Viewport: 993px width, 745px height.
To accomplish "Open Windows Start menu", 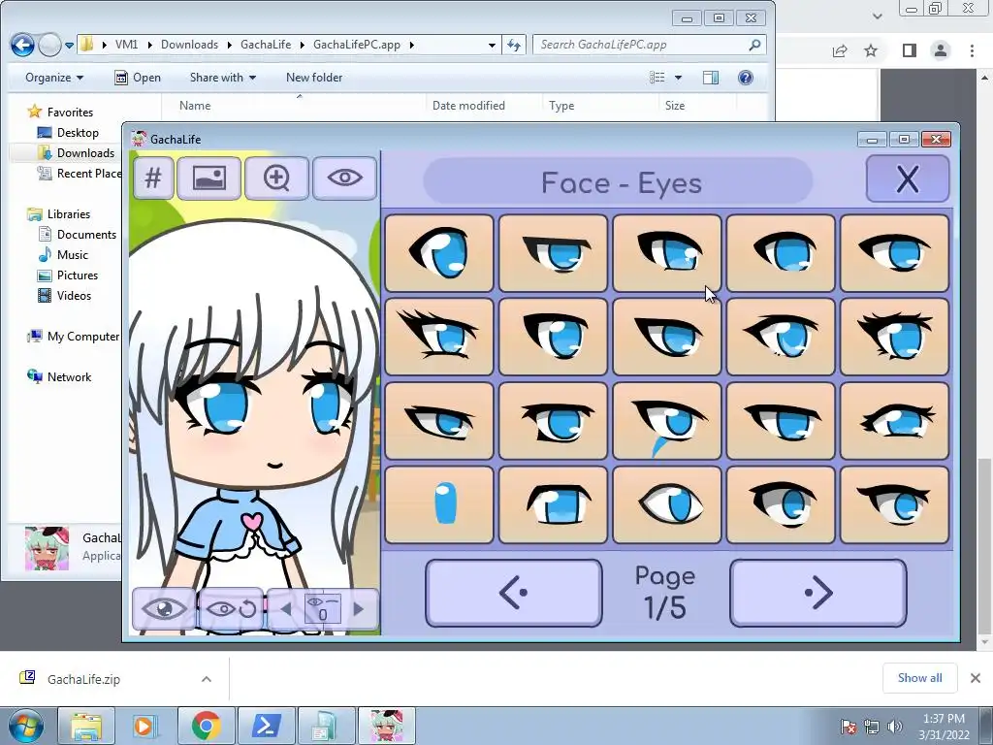I will pyautogui.click(x=25, y=726).
